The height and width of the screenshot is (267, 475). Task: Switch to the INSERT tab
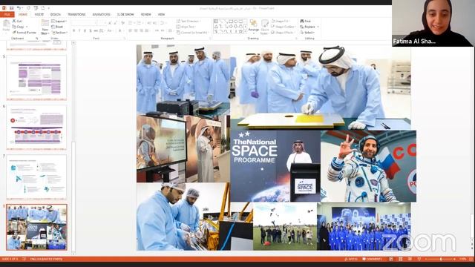(x=39, y=15)
